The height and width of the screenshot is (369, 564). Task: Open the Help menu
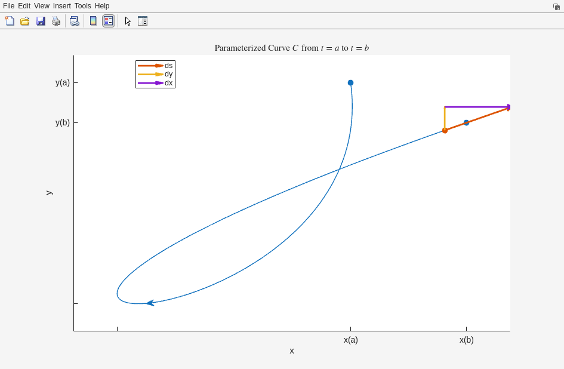pos(102,6)
